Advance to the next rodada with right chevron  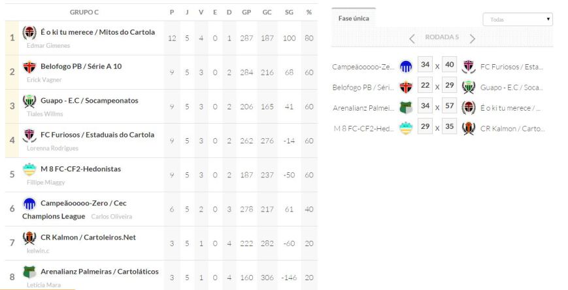click(x=472, y=38)
